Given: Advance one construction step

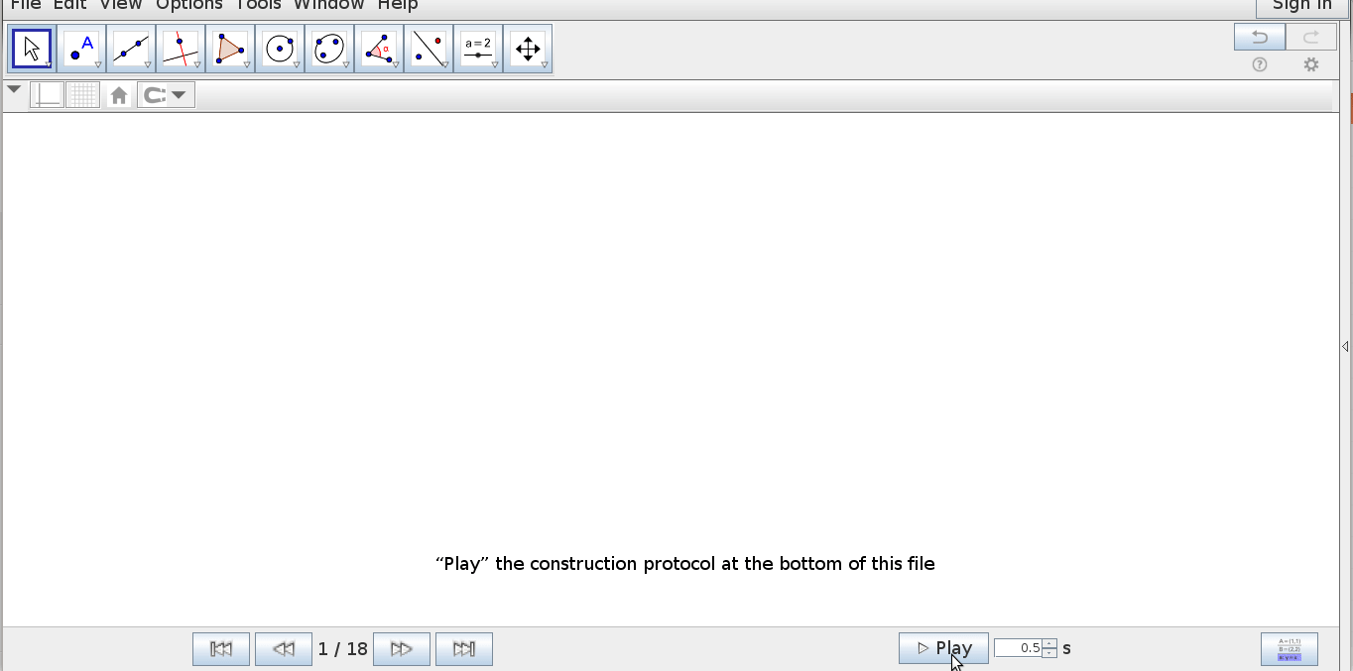Looking at the screenshot, I should [402, 649].
